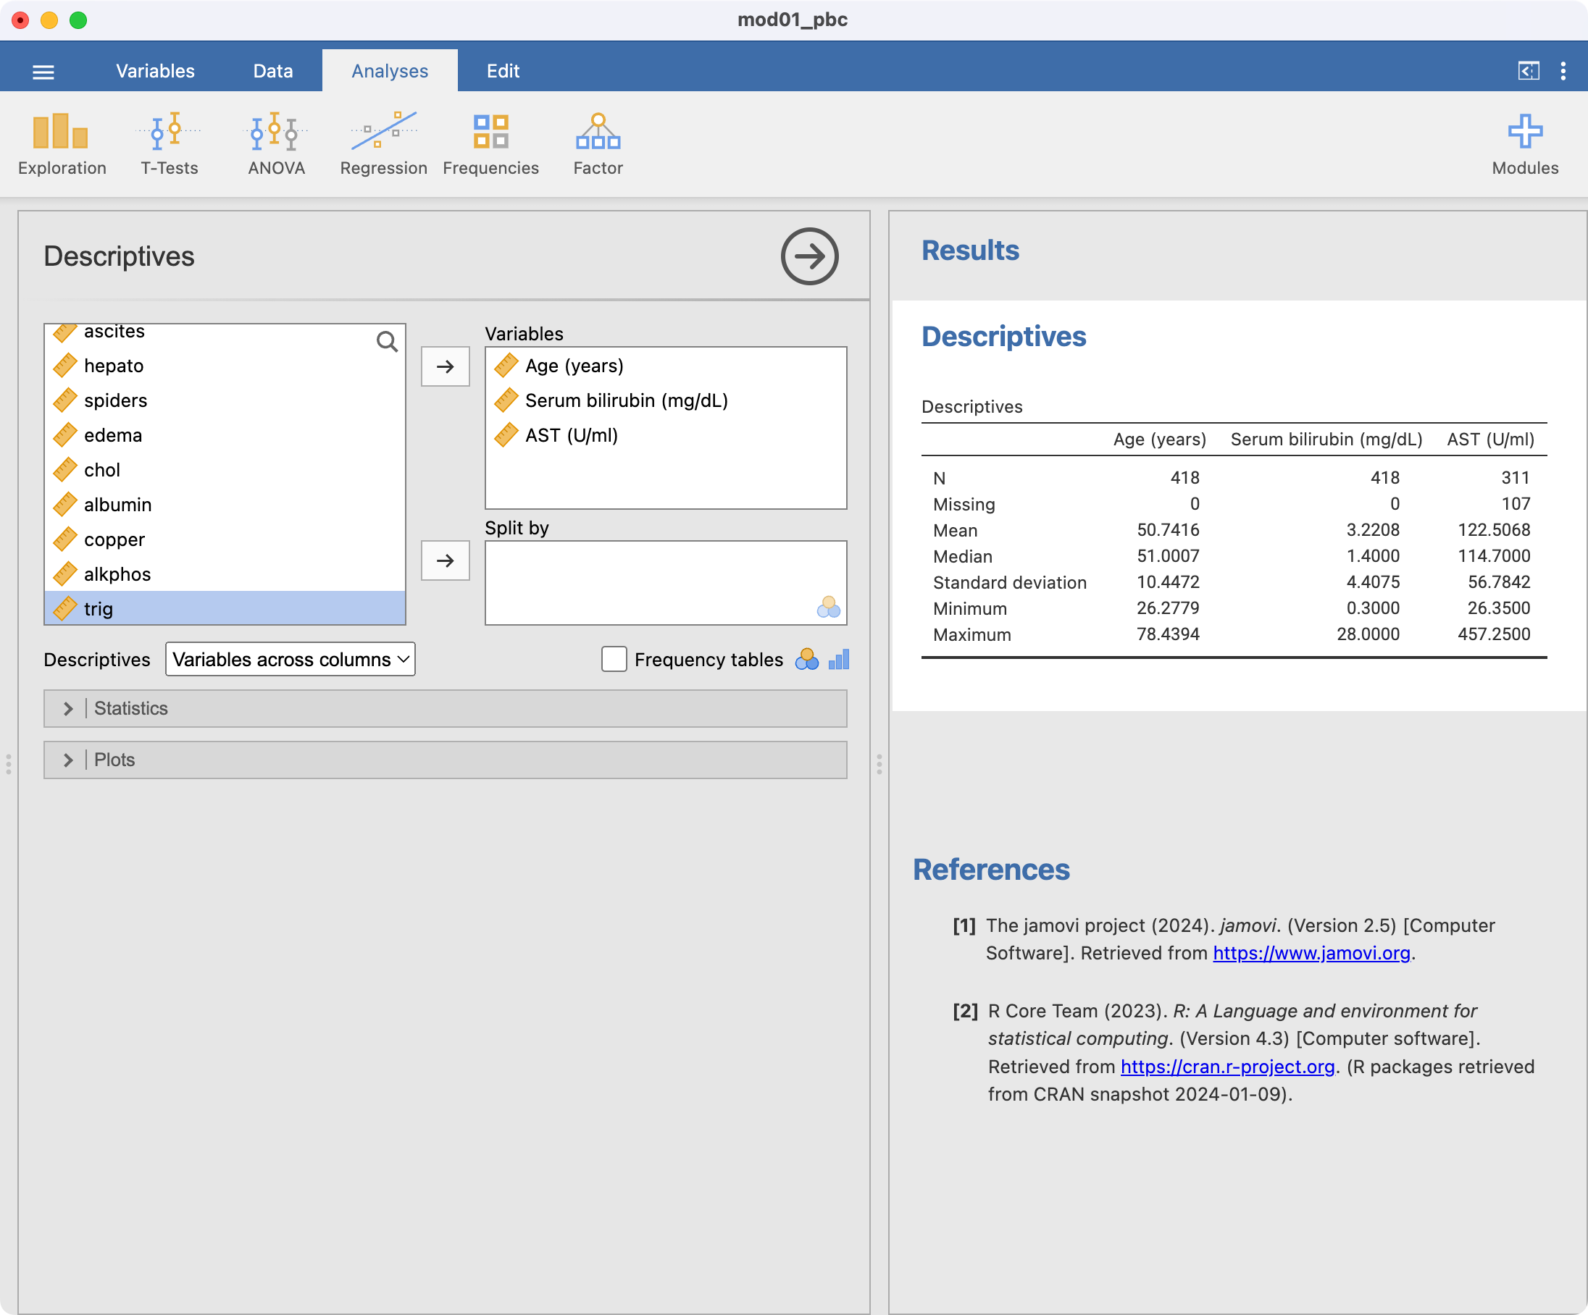Open the ANOVA analyses menu
The width and height of the screenshot is (1588, 1315).
[276, 145]
